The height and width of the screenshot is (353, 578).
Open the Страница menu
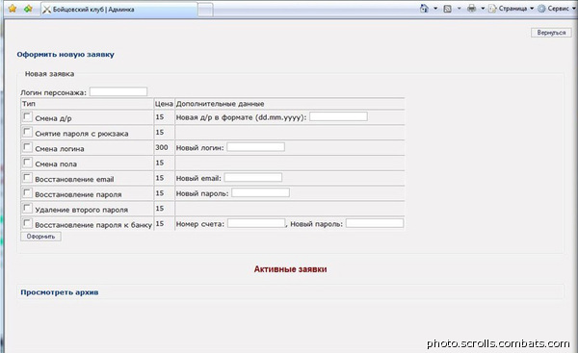[x=512, y=8]
